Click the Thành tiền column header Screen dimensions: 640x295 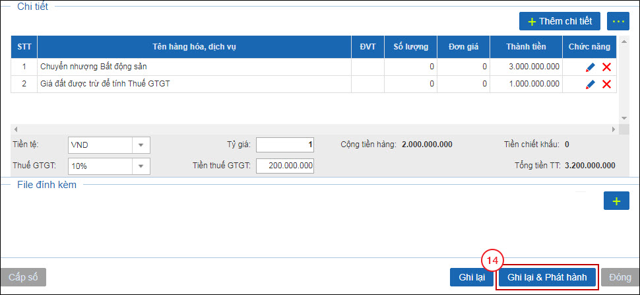tap(526, 47)
